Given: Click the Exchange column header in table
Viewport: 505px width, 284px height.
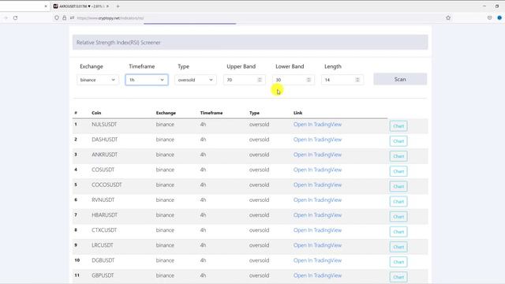Looking at the screenshot, I should pyautogui.click(x=166, y=113).
